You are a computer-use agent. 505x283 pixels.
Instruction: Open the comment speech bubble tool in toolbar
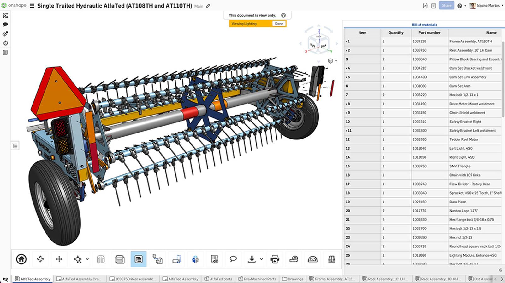(x=233, y=259)
